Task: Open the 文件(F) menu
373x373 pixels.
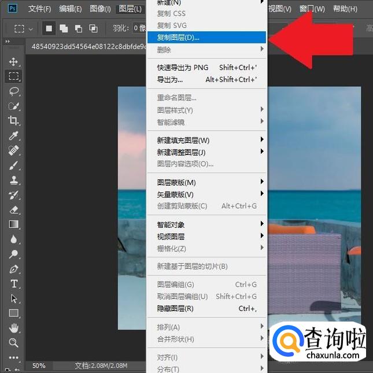Action: (39, 9)
